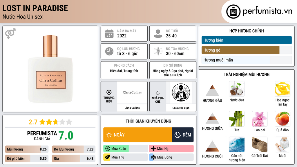
Task: Select the Tre bamboo image
Action: tap(237, 119)
